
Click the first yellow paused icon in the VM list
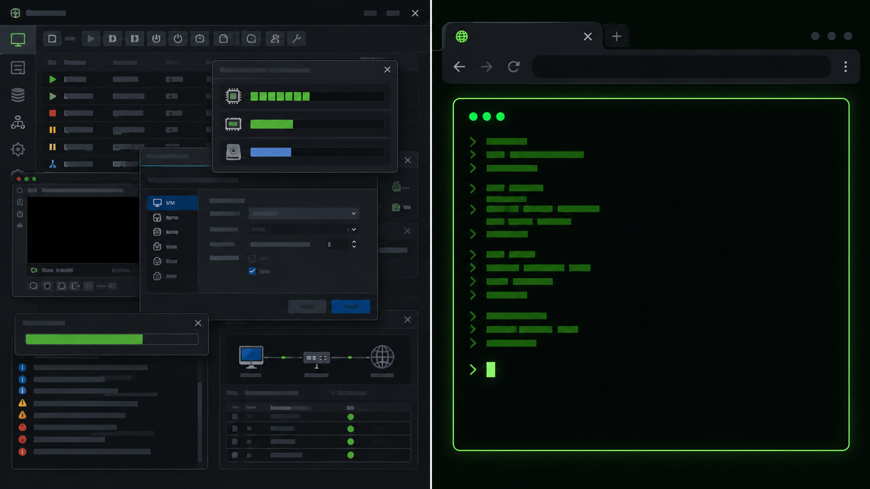(53, 130)
